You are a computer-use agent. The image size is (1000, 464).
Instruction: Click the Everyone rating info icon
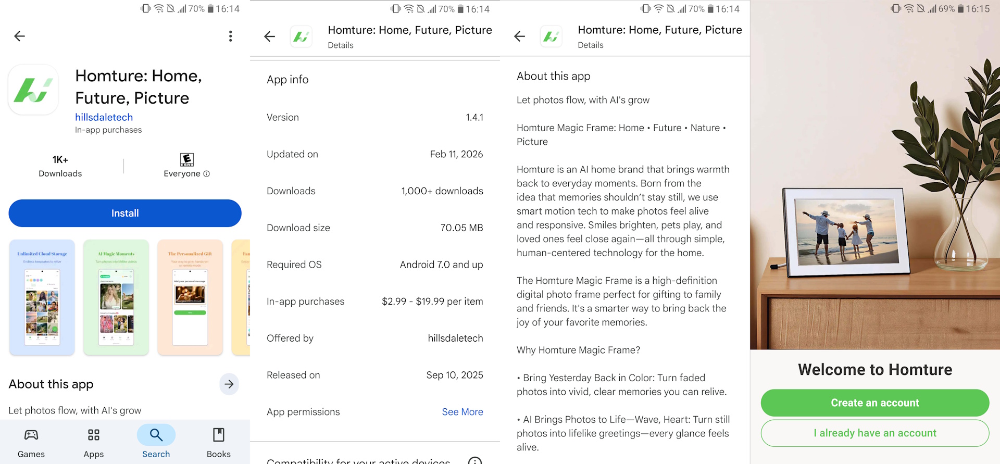tap(207, 174)
